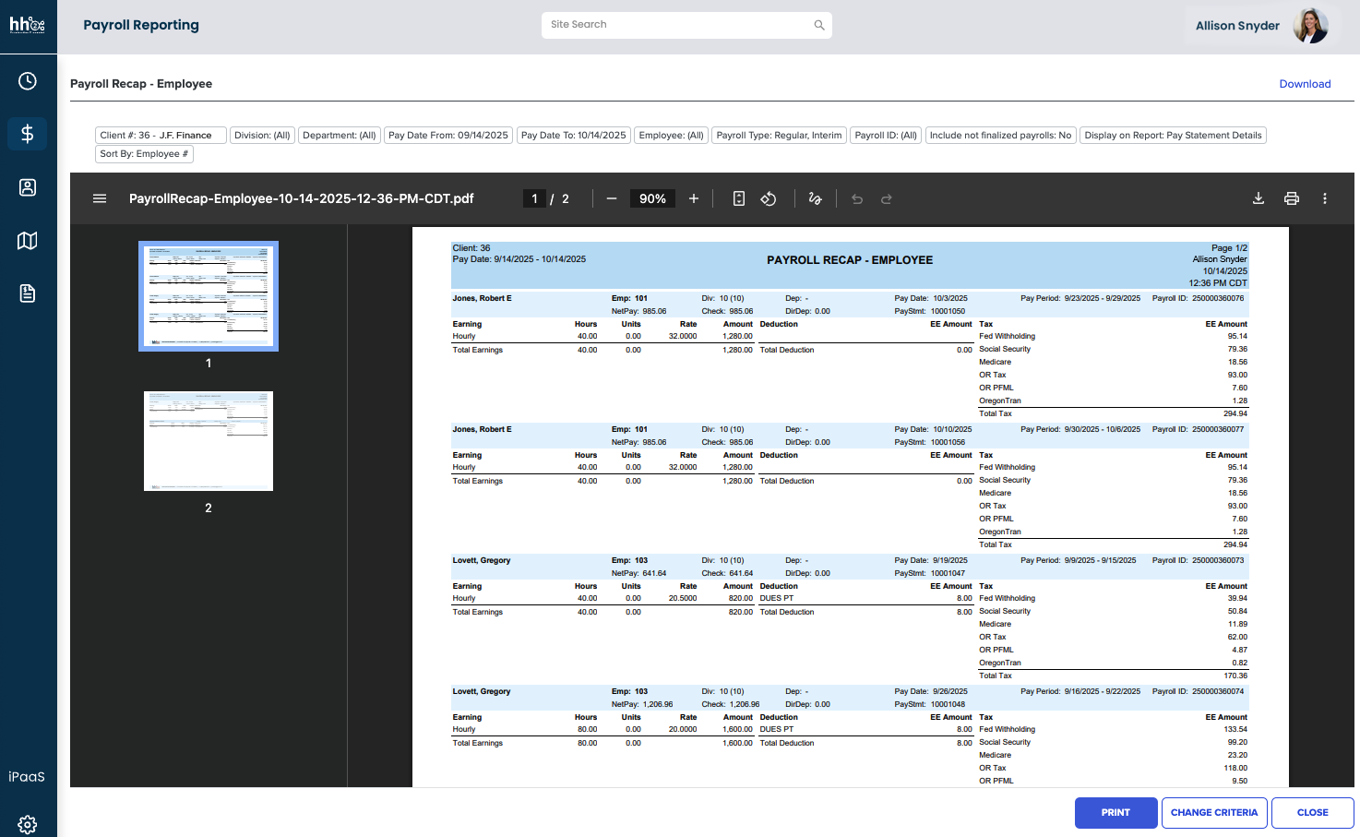The image size is (1360, 837).
Task: Click the Download link above the report
Action: (x=1305, y=83)
